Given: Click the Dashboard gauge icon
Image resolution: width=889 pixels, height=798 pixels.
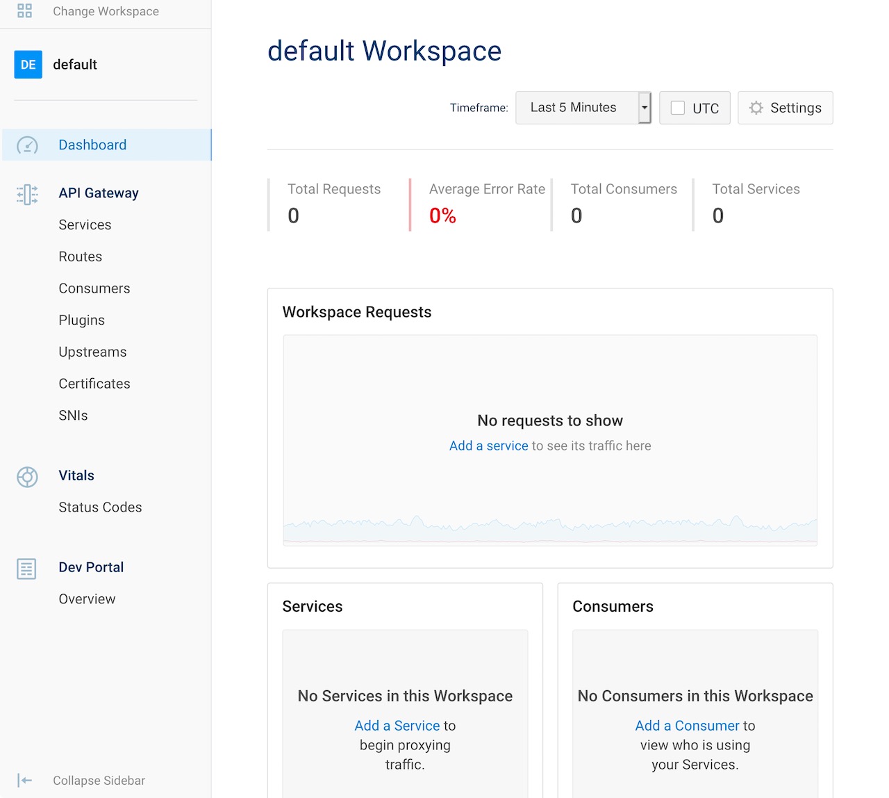Looking at the screenshot, I should (27, 145).
